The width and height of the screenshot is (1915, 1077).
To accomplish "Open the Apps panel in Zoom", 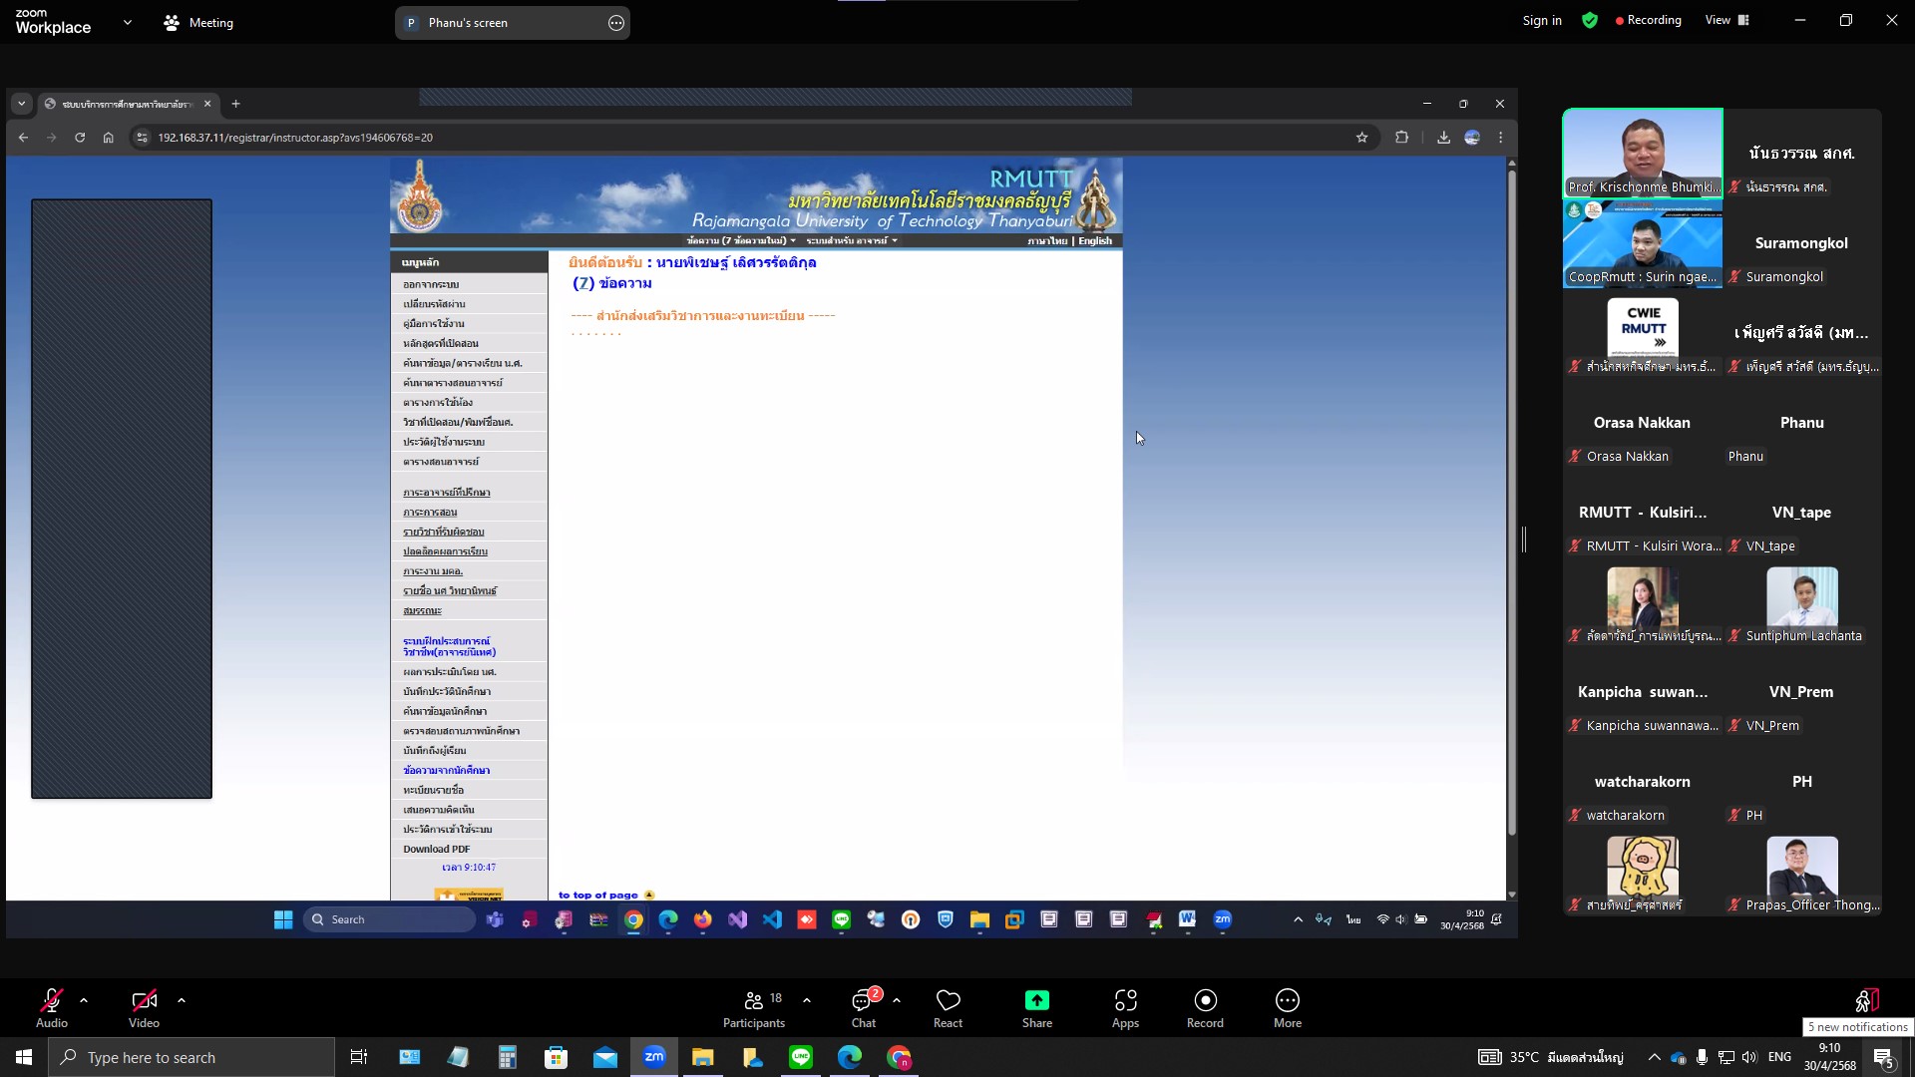I will tap(1125, 1008).
